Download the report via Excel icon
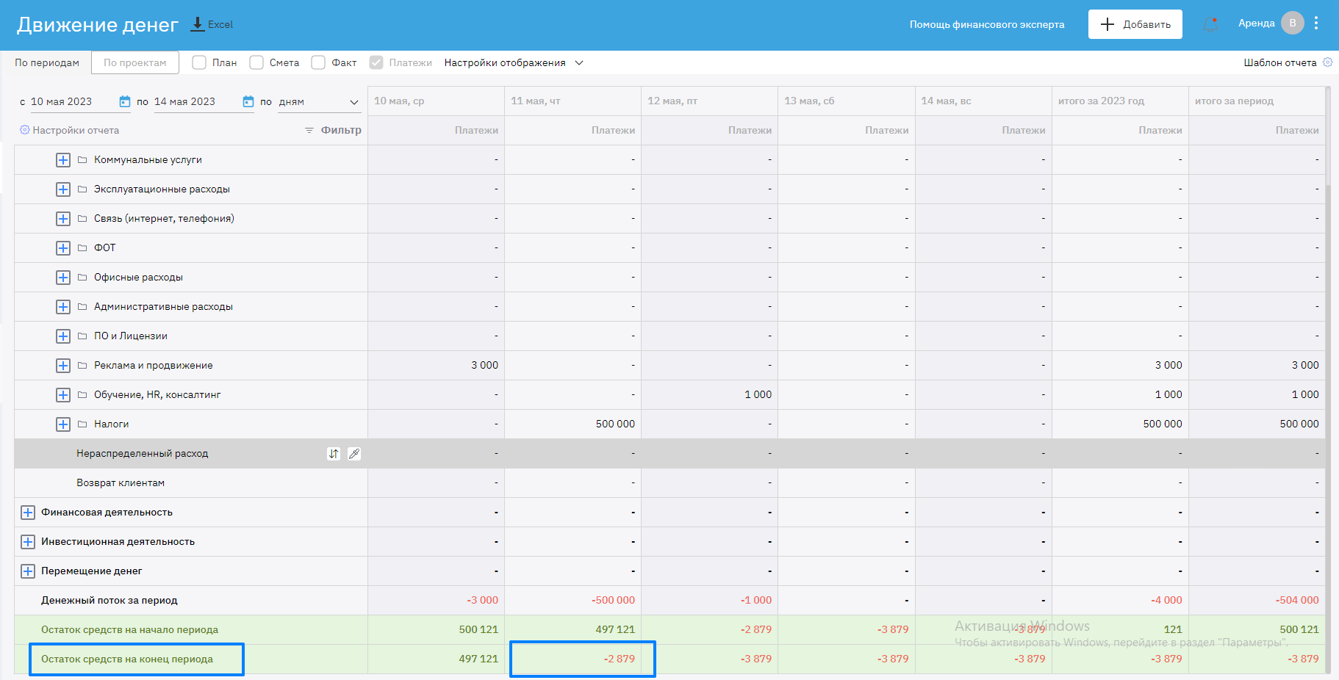Image resolution: width=1339 pixels, height=680 pixels. (198, 24)
